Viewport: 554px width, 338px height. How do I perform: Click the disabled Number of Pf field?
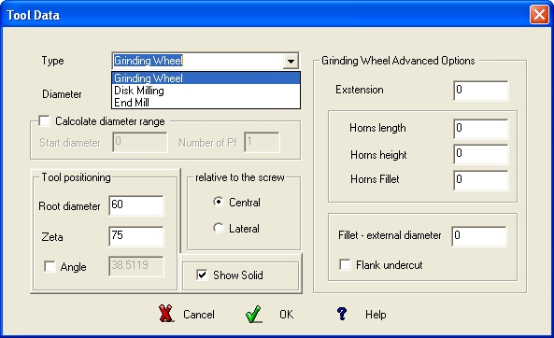coord(262,142)
